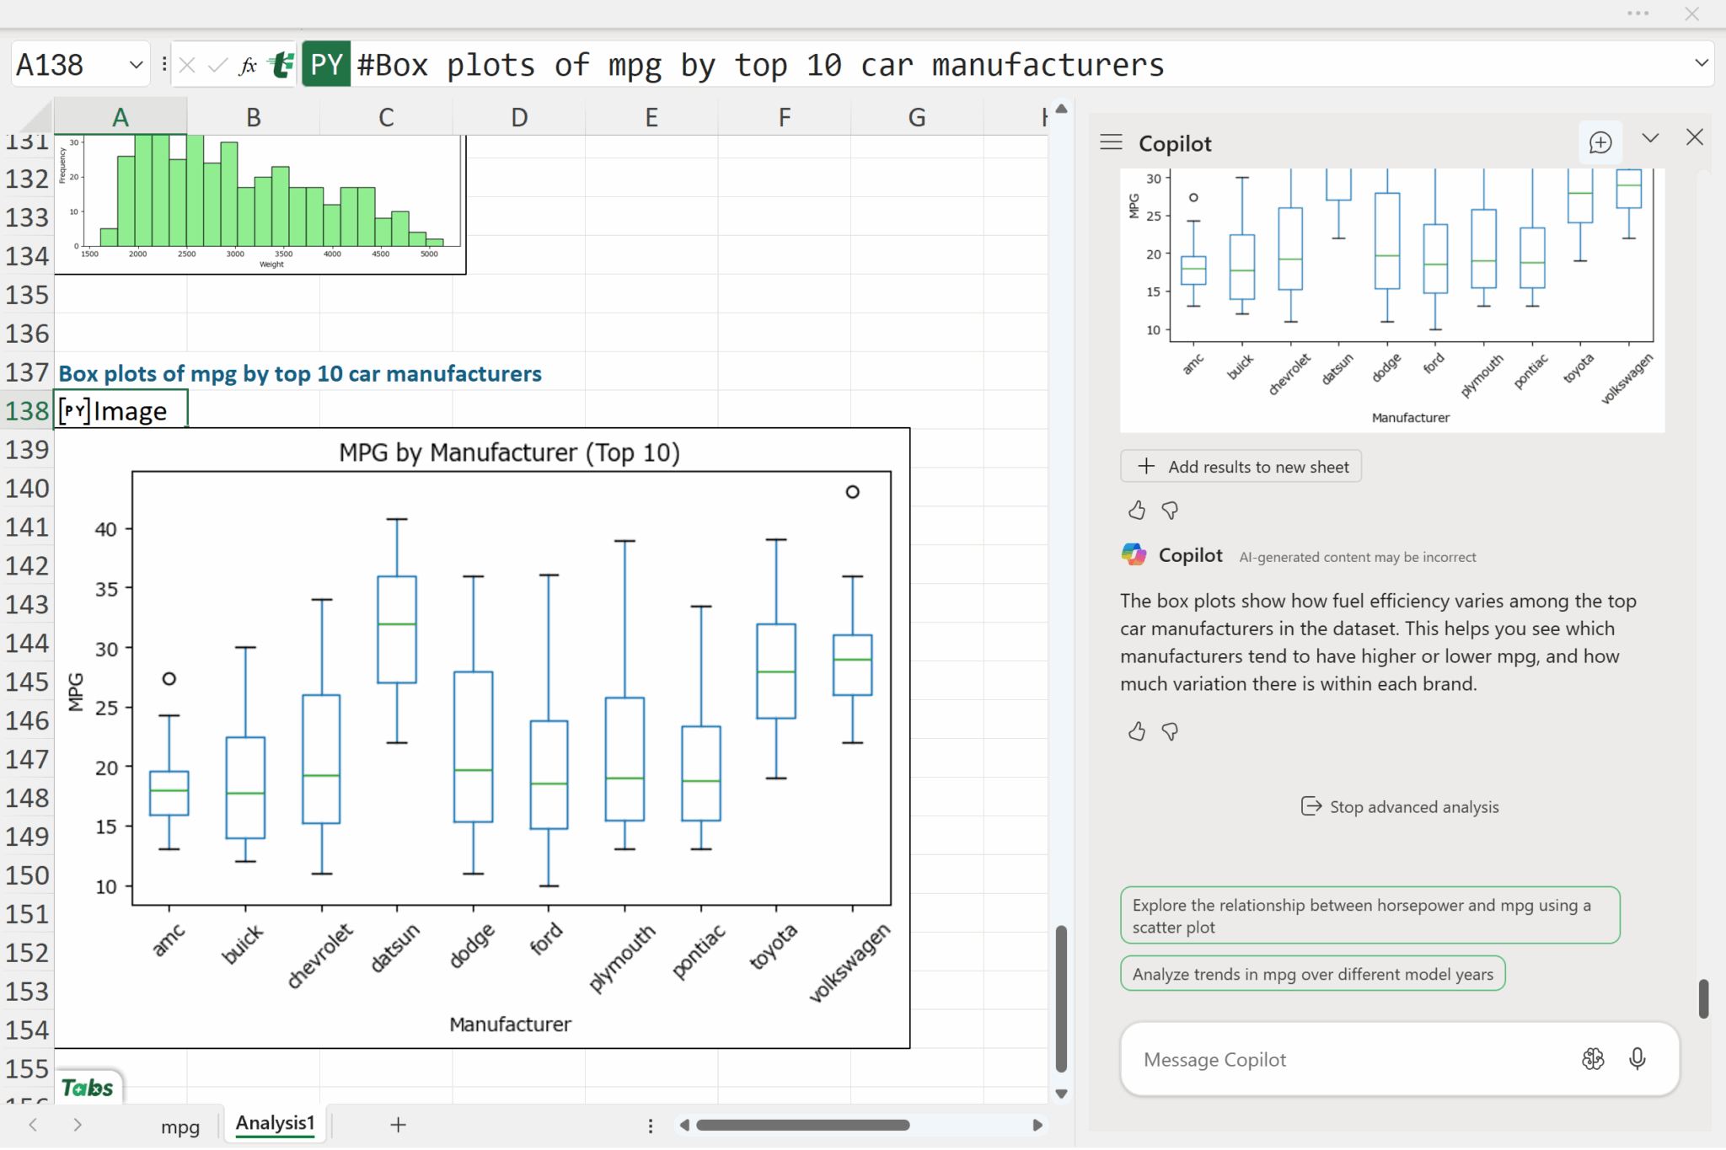Expand the formula bar chevron
The height and width of the screenshot is (1150, 1726).
tap(1701, 63)
